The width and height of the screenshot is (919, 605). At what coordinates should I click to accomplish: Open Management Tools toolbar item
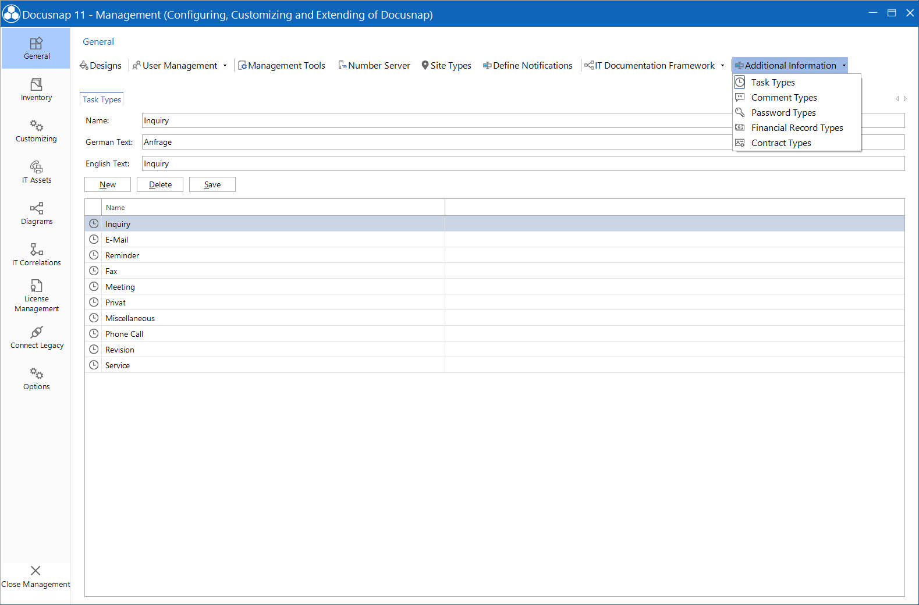(x=282, y=65)
